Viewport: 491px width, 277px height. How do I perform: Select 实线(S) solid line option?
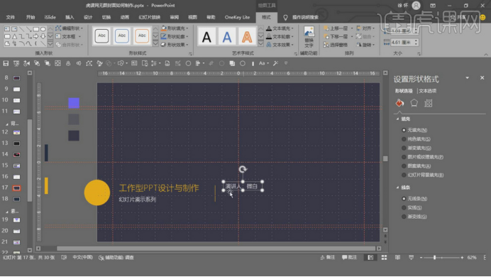pos(412,207)
